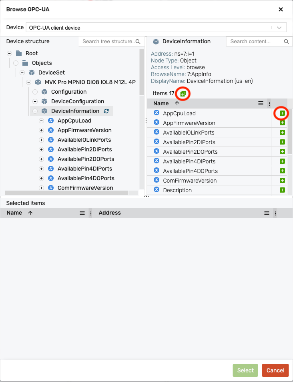Select ComFirmwareVersion in the tree
This screenshot has width=293, height=382.
[85, 188]
